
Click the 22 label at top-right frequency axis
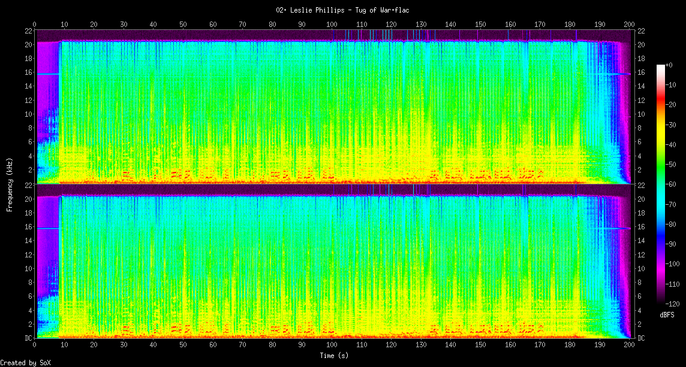point(641,31)
